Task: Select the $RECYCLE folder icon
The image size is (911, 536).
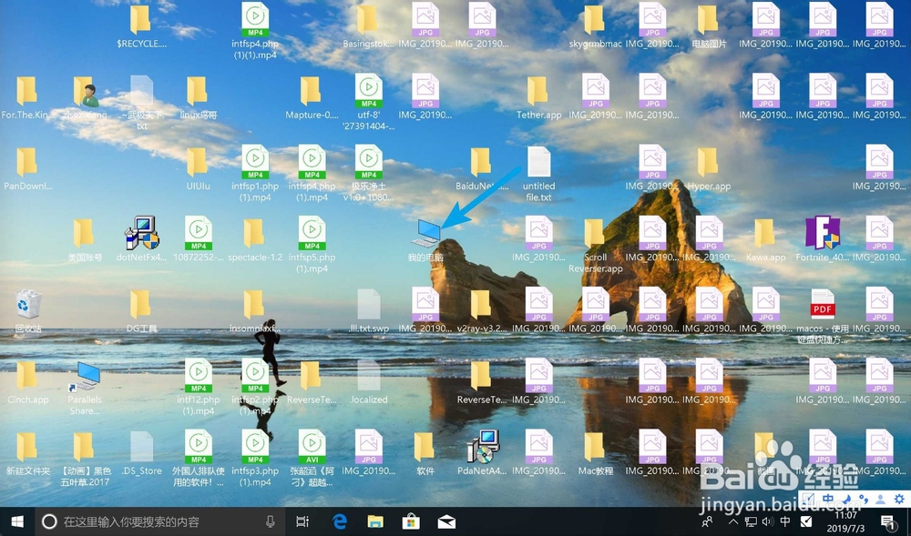Action: pyautogui.click(x=141, y=26)
